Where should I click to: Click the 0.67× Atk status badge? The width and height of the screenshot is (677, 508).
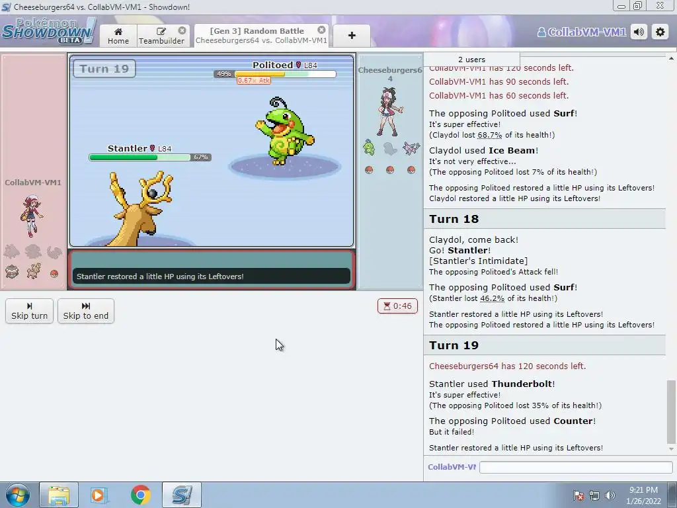(x=254, y=80)
